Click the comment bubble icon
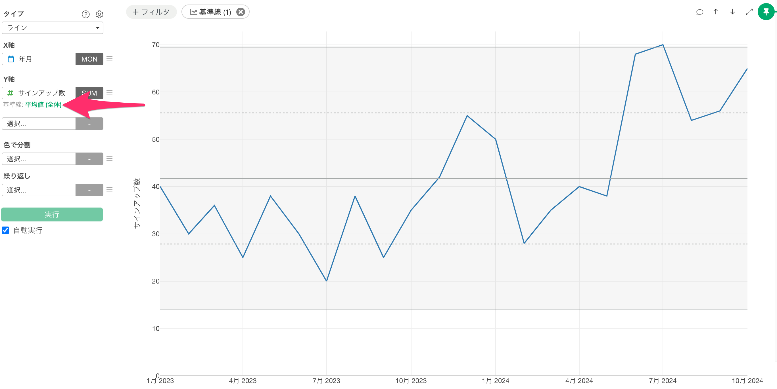The image size is (777, 389). point(699,12)
